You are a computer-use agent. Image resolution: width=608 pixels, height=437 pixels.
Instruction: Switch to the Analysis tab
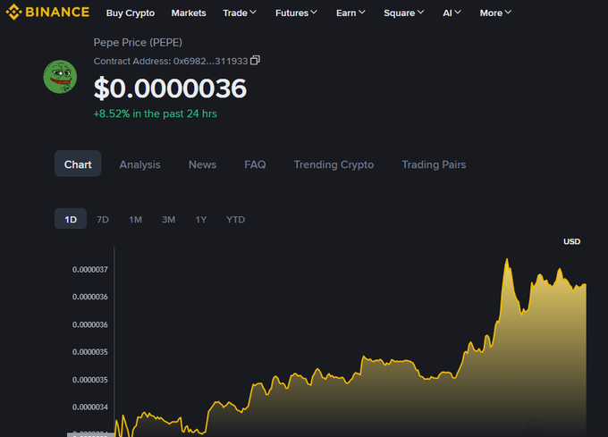tap(139, 164)
